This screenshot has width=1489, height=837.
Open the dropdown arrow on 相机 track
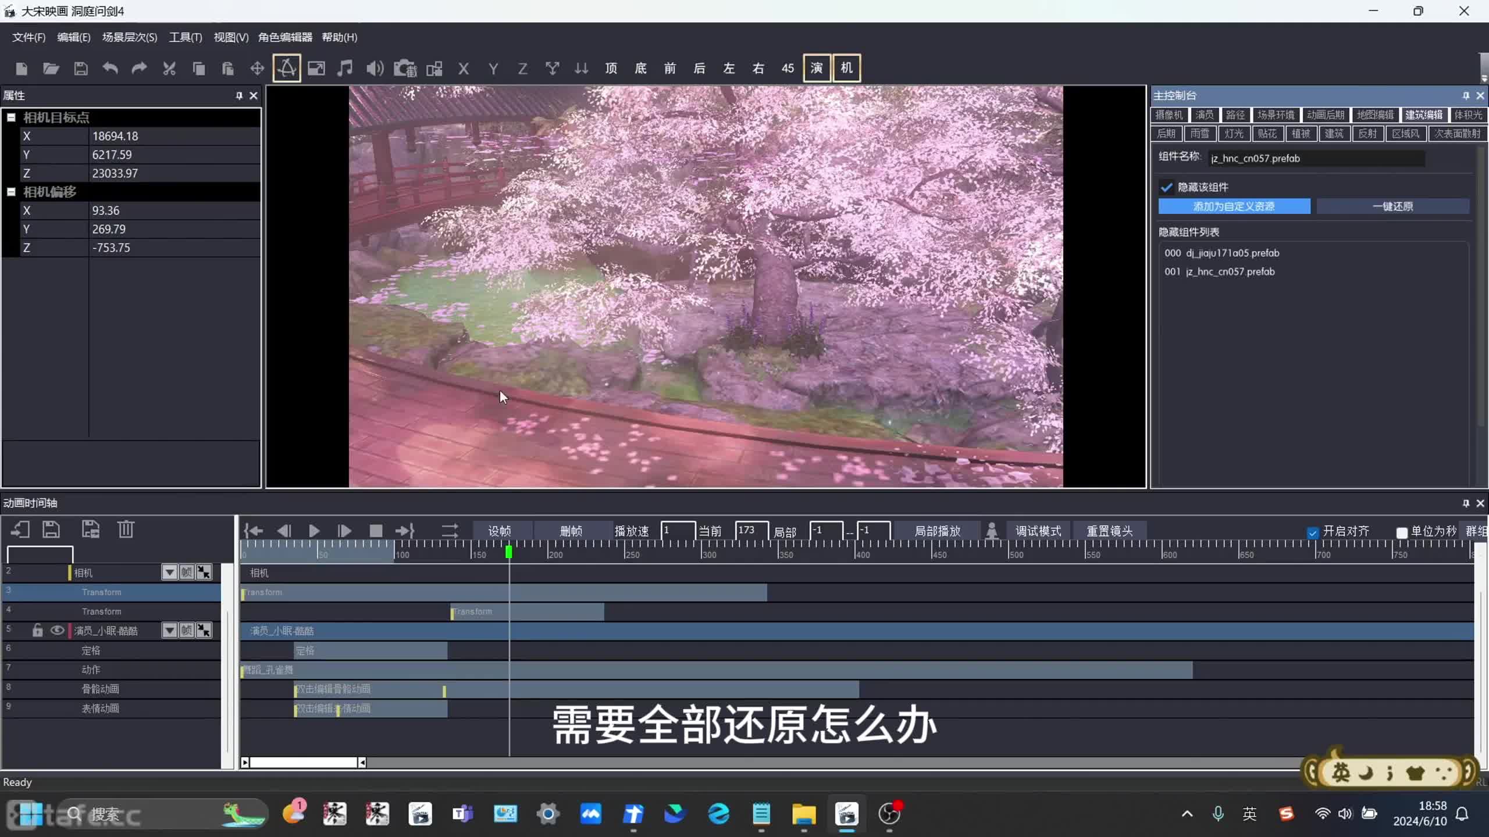[x=169, y=573]
